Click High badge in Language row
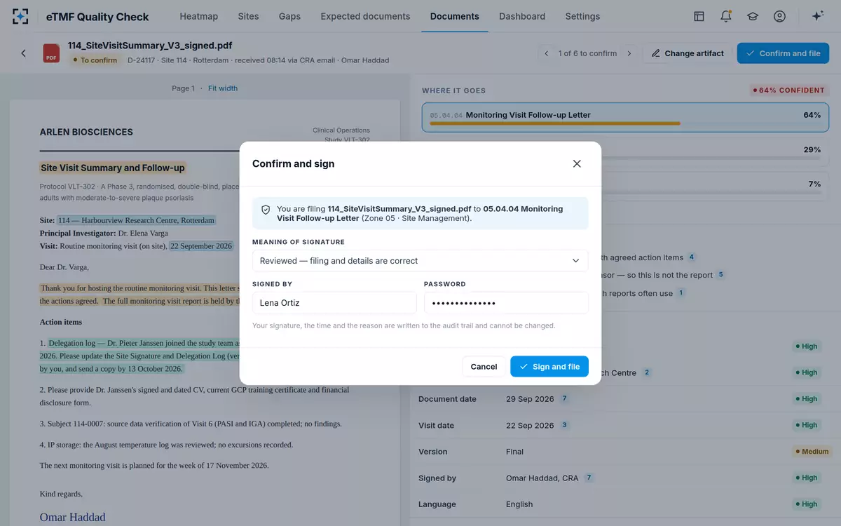 806,504
